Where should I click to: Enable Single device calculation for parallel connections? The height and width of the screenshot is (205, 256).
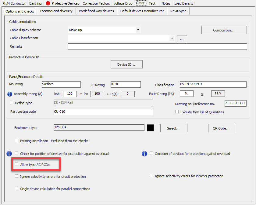[x=17, y=189]
